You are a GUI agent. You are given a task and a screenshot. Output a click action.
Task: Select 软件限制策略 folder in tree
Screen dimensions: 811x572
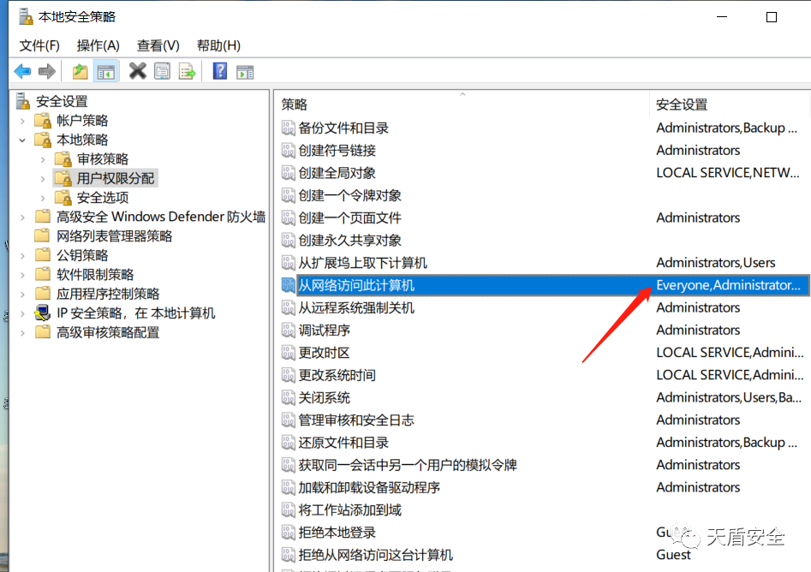pos(95,274)
